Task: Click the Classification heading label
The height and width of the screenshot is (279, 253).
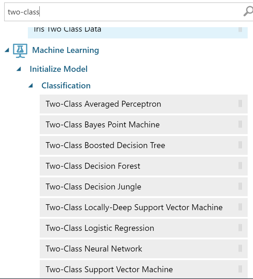Action: tap(66, 86)
